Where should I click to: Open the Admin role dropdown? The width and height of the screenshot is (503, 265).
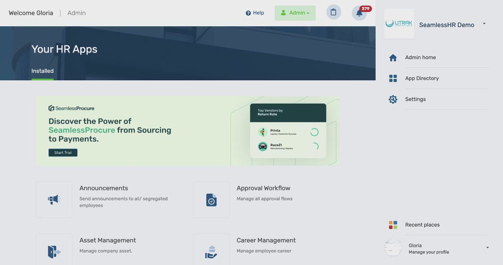(295, 13)
